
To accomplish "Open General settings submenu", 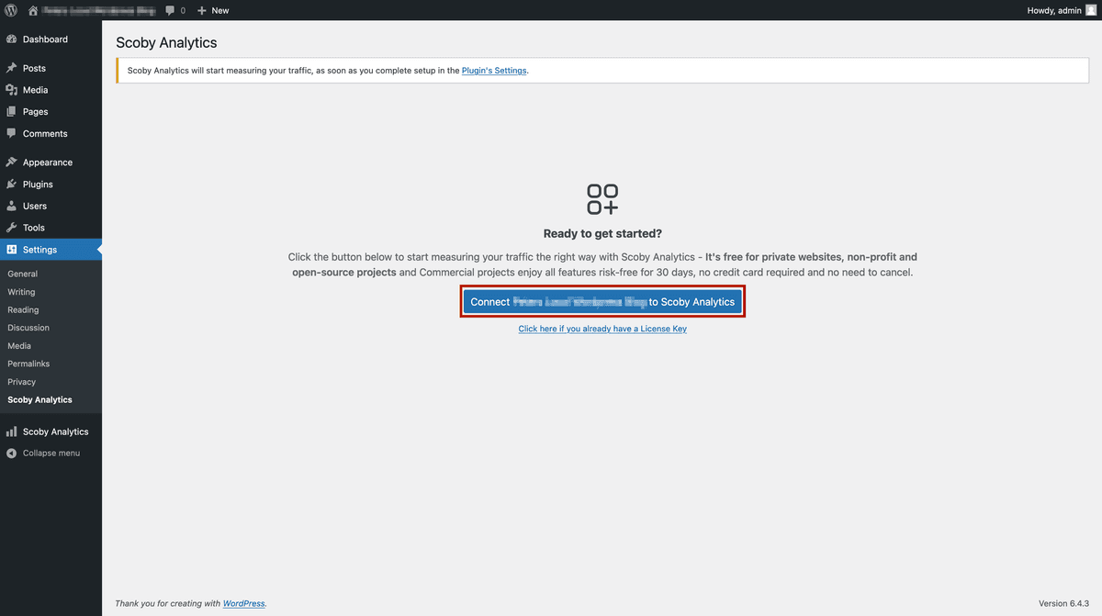I will coord(23,274).
